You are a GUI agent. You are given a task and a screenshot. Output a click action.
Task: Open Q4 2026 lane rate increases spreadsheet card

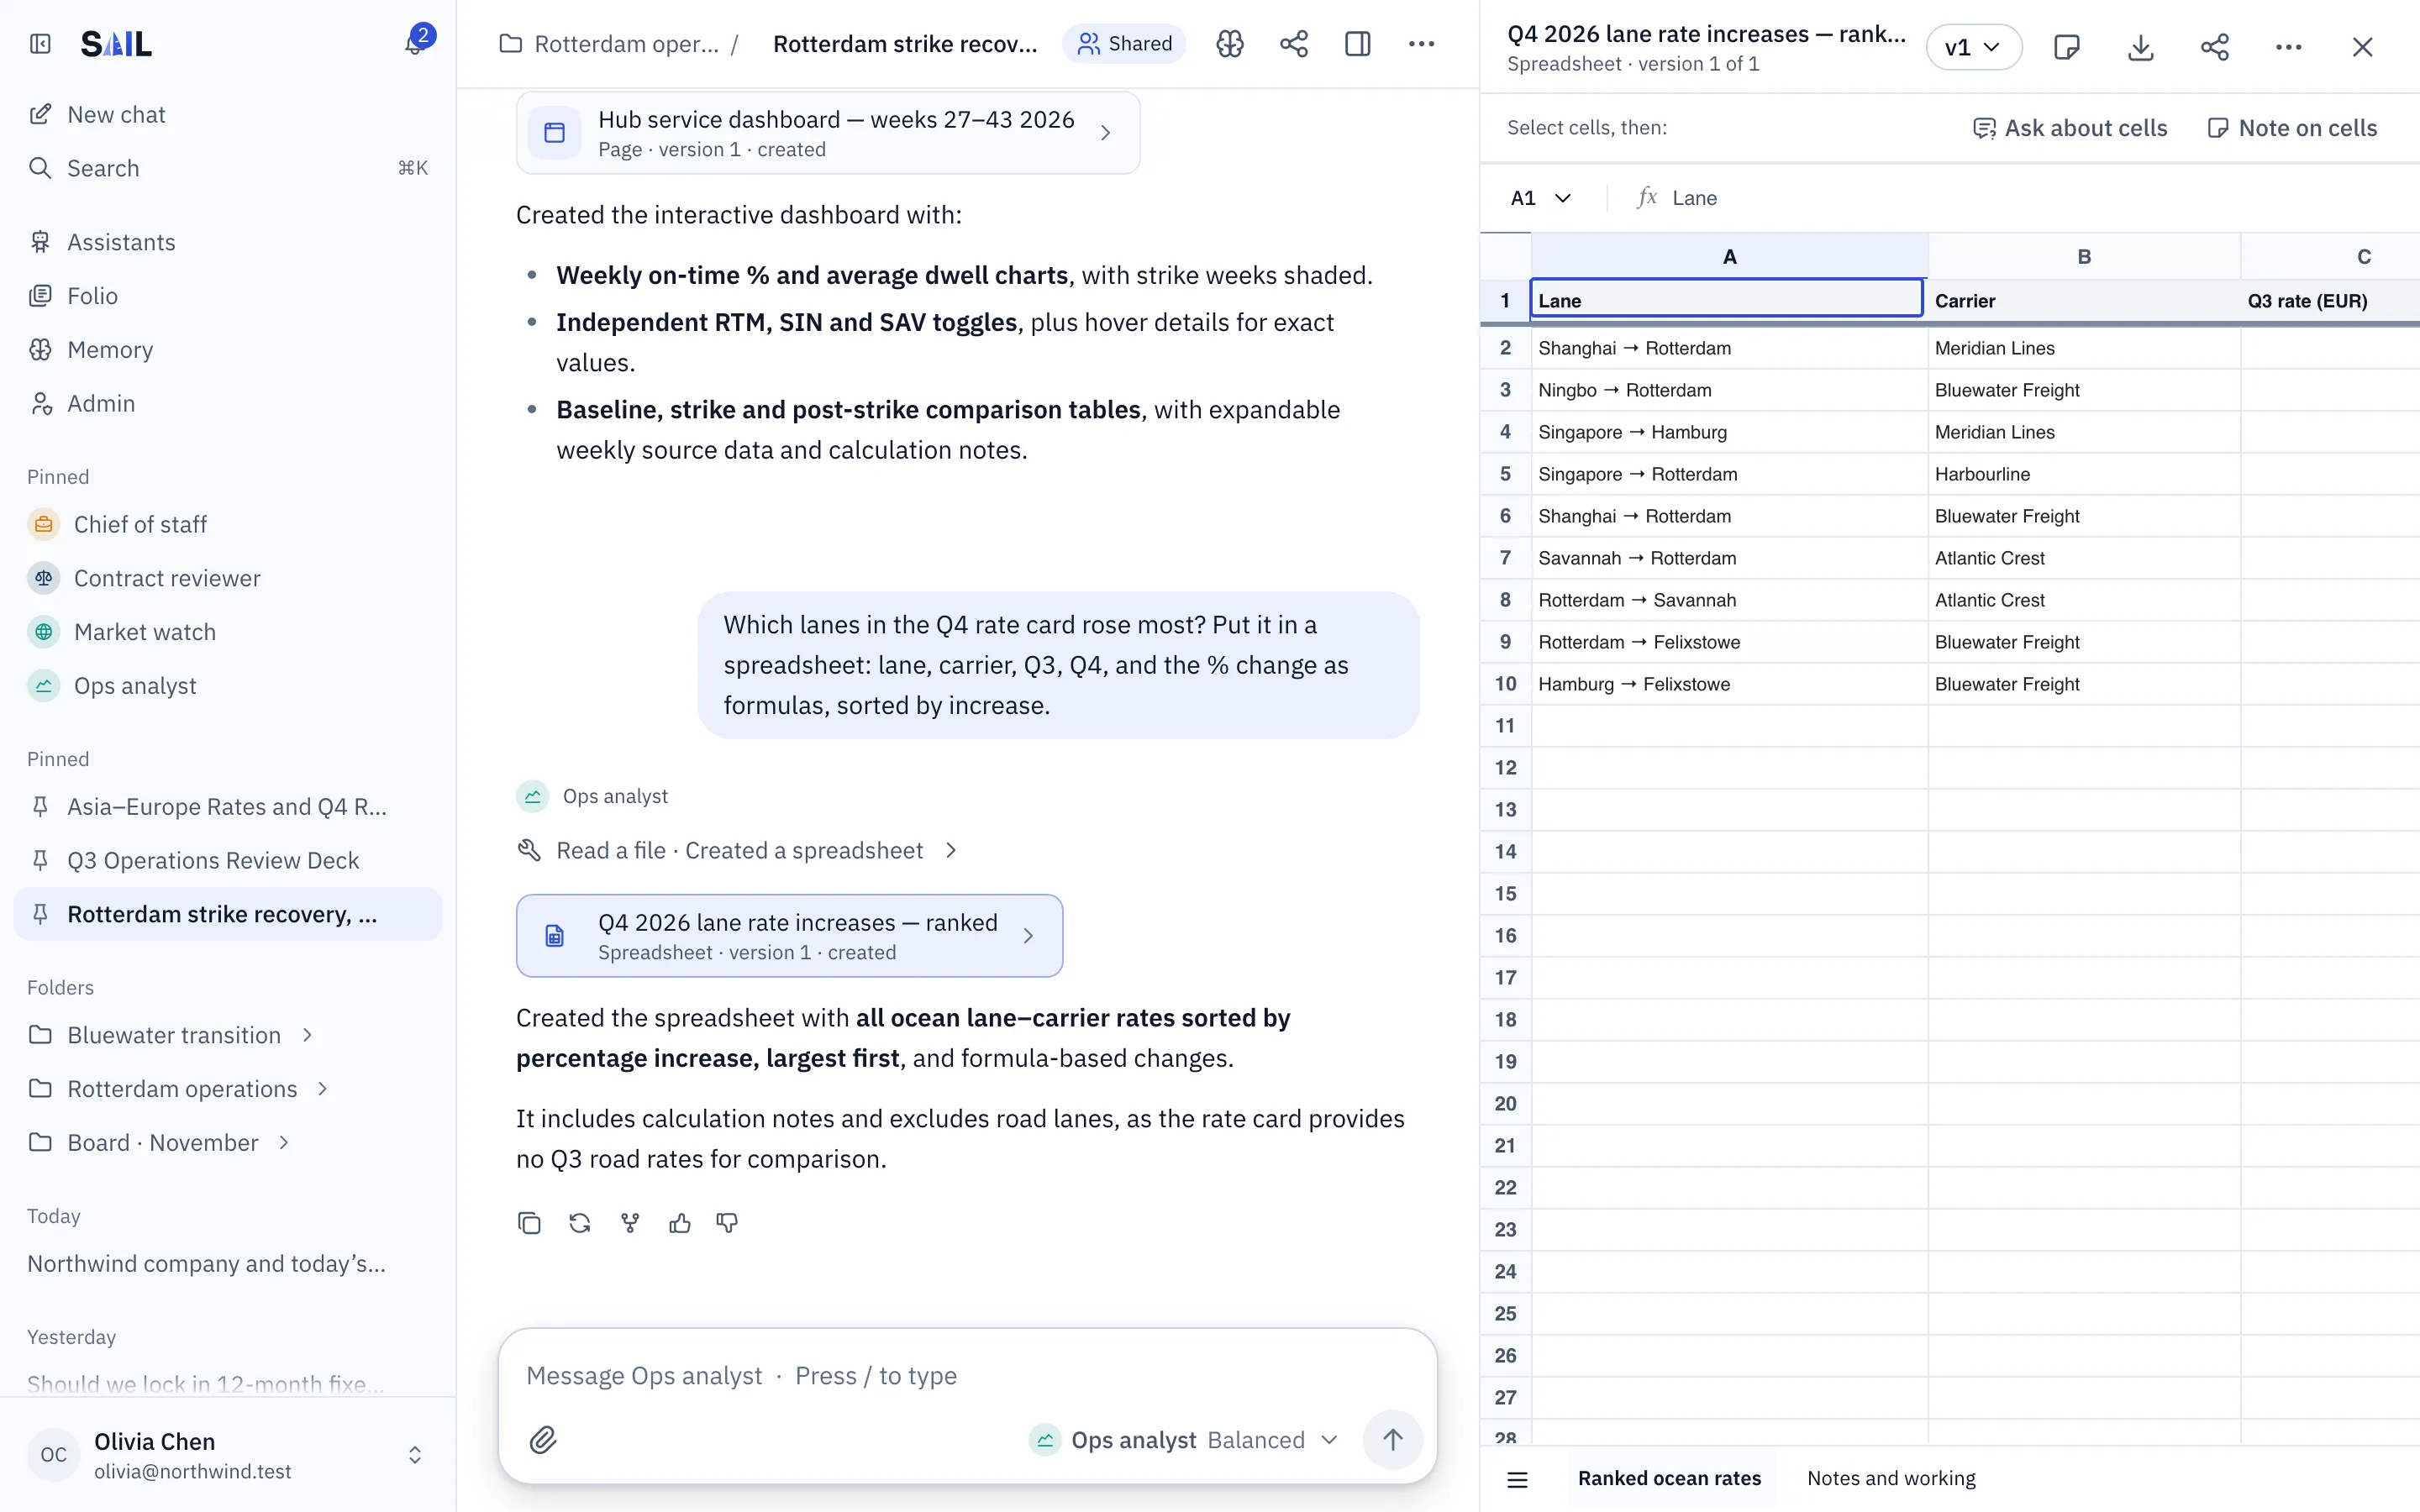click(x=789, y=936)
